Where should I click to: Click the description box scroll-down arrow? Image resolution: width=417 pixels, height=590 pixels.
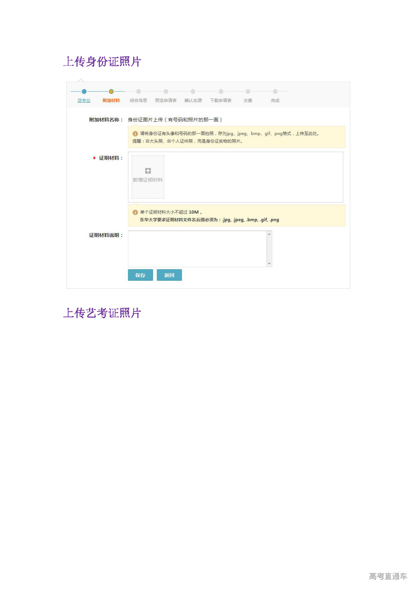click(x=269, y=264)
